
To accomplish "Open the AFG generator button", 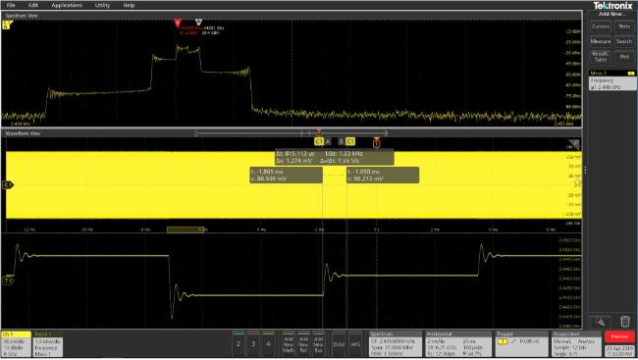I will [x=355, y=344].
